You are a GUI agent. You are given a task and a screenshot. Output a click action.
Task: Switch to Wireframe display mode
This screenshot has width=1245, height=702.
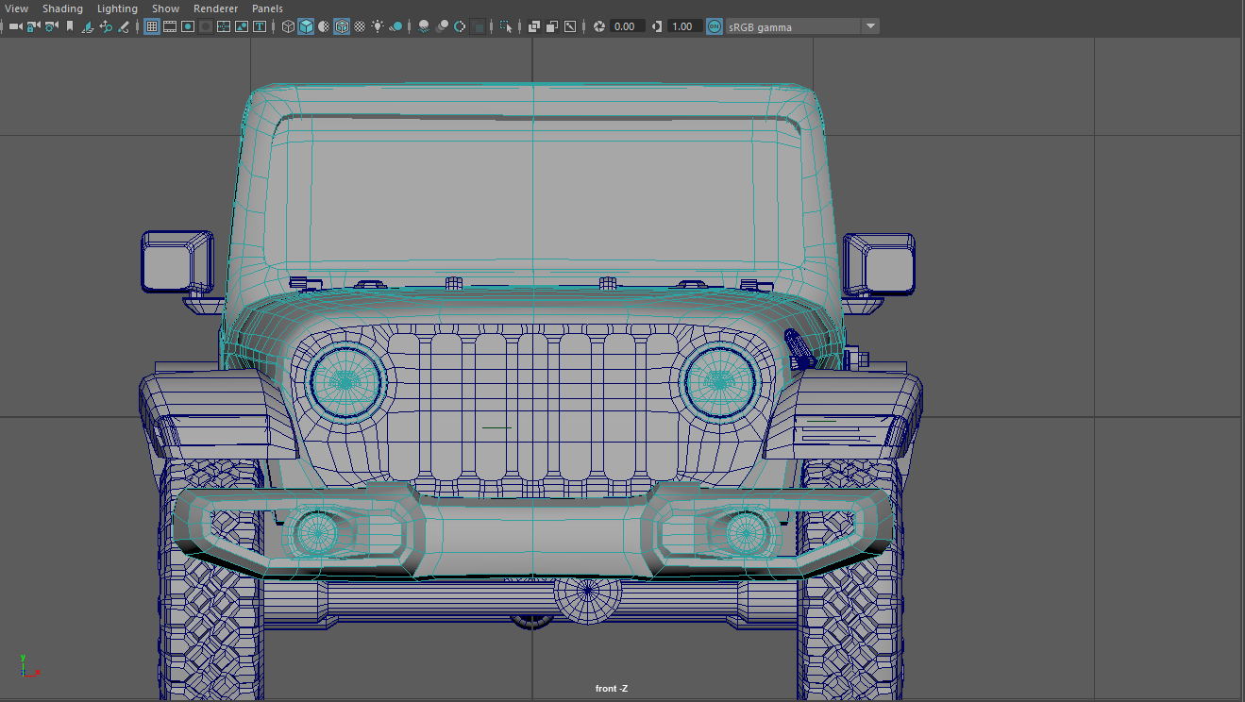pyautogui.click(x=288, y=26)
